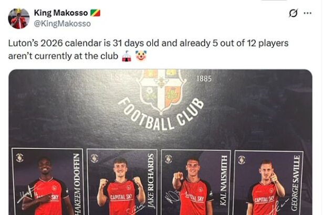
Task: Click the small crest on Jake Richards' card
Action: [94, 158]
